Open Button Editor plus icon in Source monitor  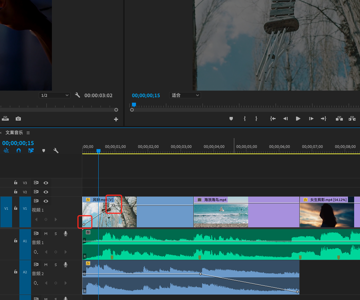coord(116,119)
